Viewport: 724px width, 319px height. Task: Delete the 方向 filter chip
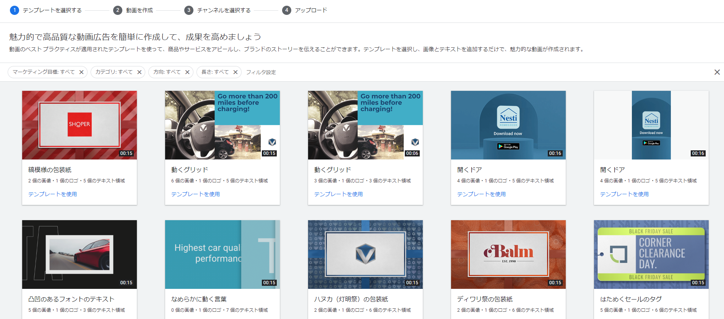pyautogui.click(x=187, y=72)
